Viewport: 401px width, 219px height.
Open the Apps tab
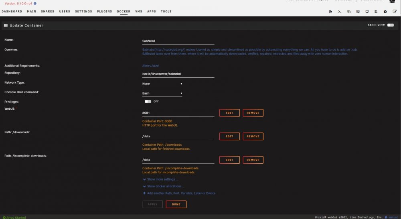tap(152, 12)
